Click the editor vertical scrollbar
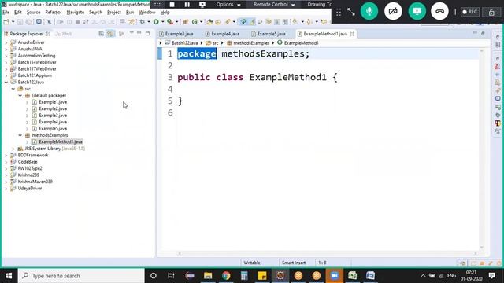Screen dimensions: 504x283 (x=481, y=149)
